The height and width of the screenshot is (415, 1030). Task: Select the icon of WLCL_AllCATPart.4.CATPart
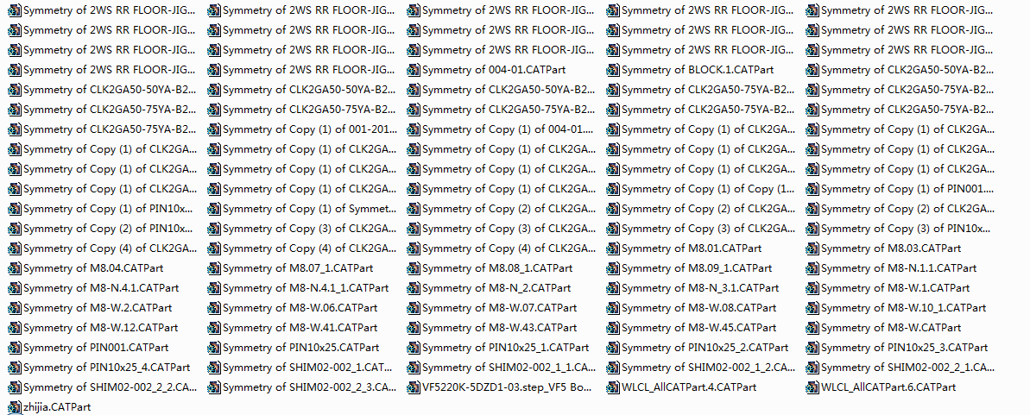tap(614, 387)
